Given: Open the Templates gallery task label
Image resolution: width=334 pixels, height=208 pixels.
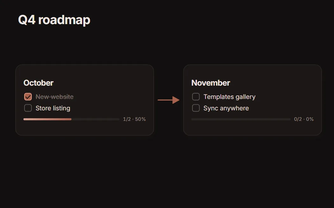Looking at the screenshot, I should (x=229, y=97).
